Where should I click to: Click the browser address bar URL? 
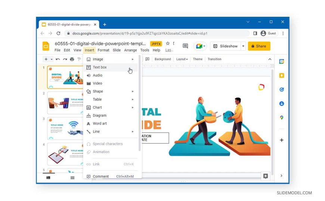pyautogui.click(x=140, y=33)
